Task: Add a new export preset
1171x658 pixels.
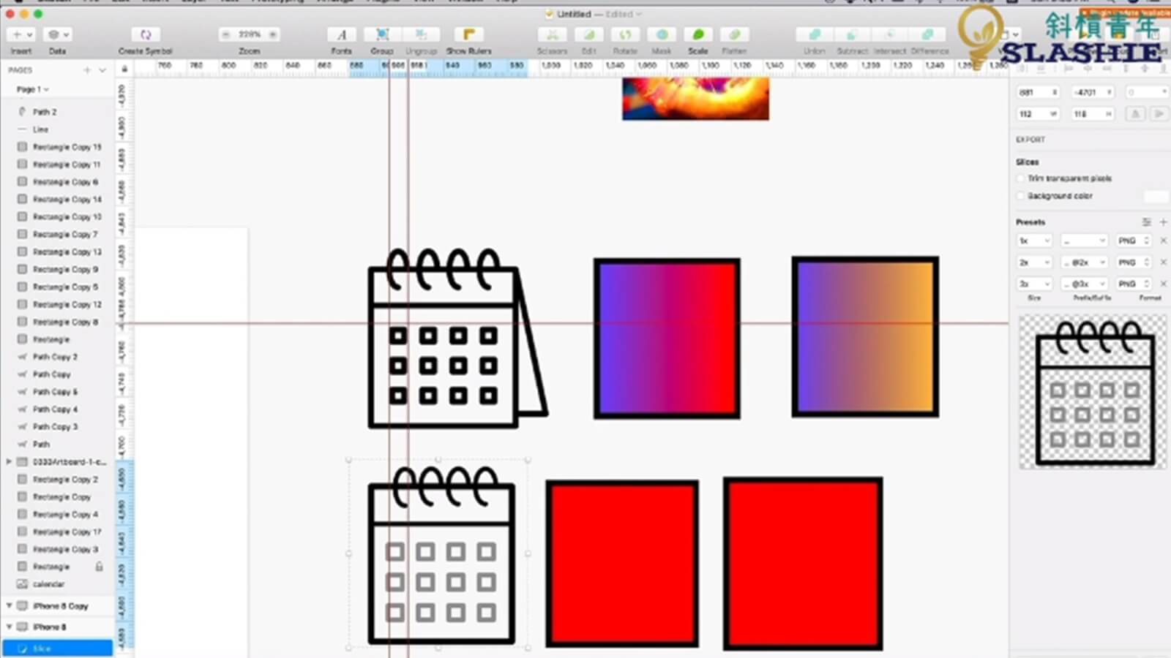Action: [x=1163, y=222]
